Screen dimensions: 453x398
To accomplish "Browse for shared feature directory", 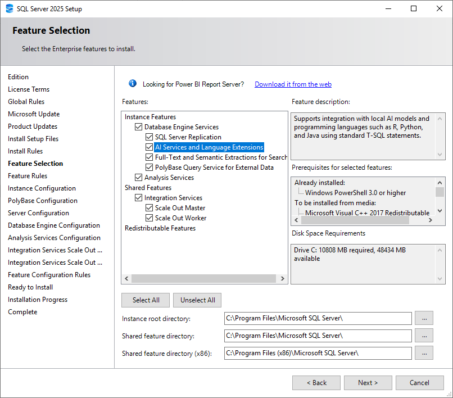I will click(x=424, y=336).
